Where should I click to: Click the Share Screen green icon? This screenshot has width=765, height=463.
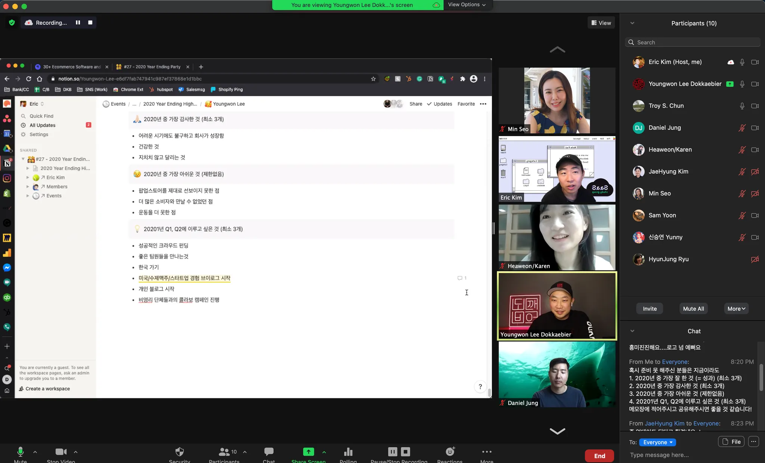[x=309, y=452]
